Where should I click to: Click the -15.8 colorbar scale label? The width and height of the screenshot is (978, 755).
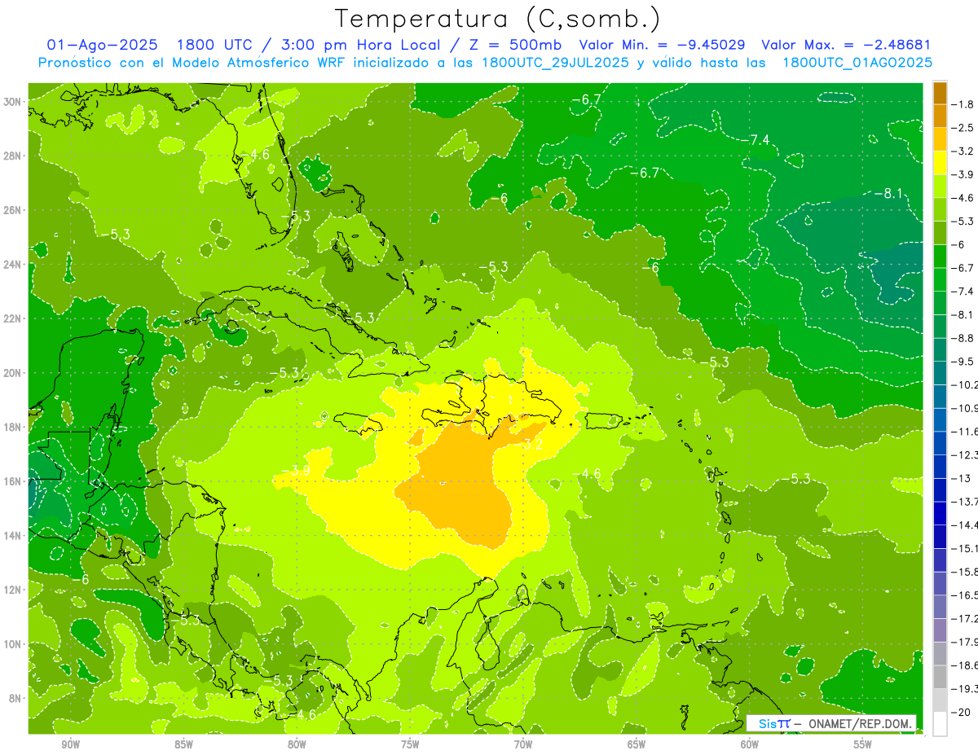pos(966,572)
